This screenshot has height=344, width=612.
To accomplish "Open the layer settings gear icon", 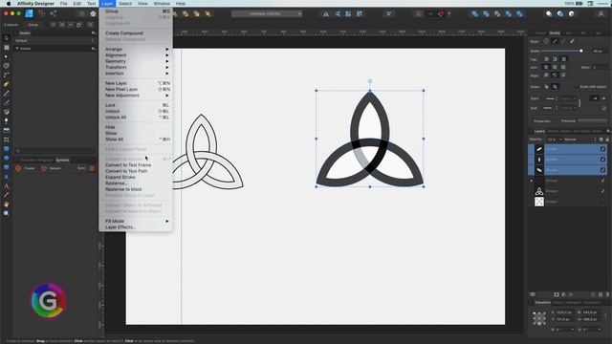I will pos(601,140).
